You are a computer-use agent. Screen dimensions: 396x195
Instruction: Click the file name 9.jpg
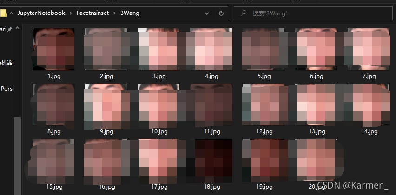(x=106, y=131)
